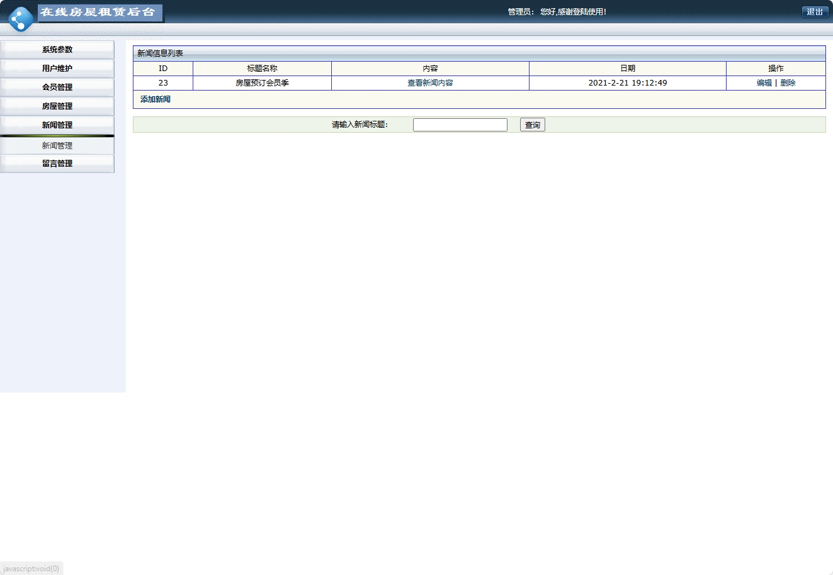Click the 操作 column header

776,69
